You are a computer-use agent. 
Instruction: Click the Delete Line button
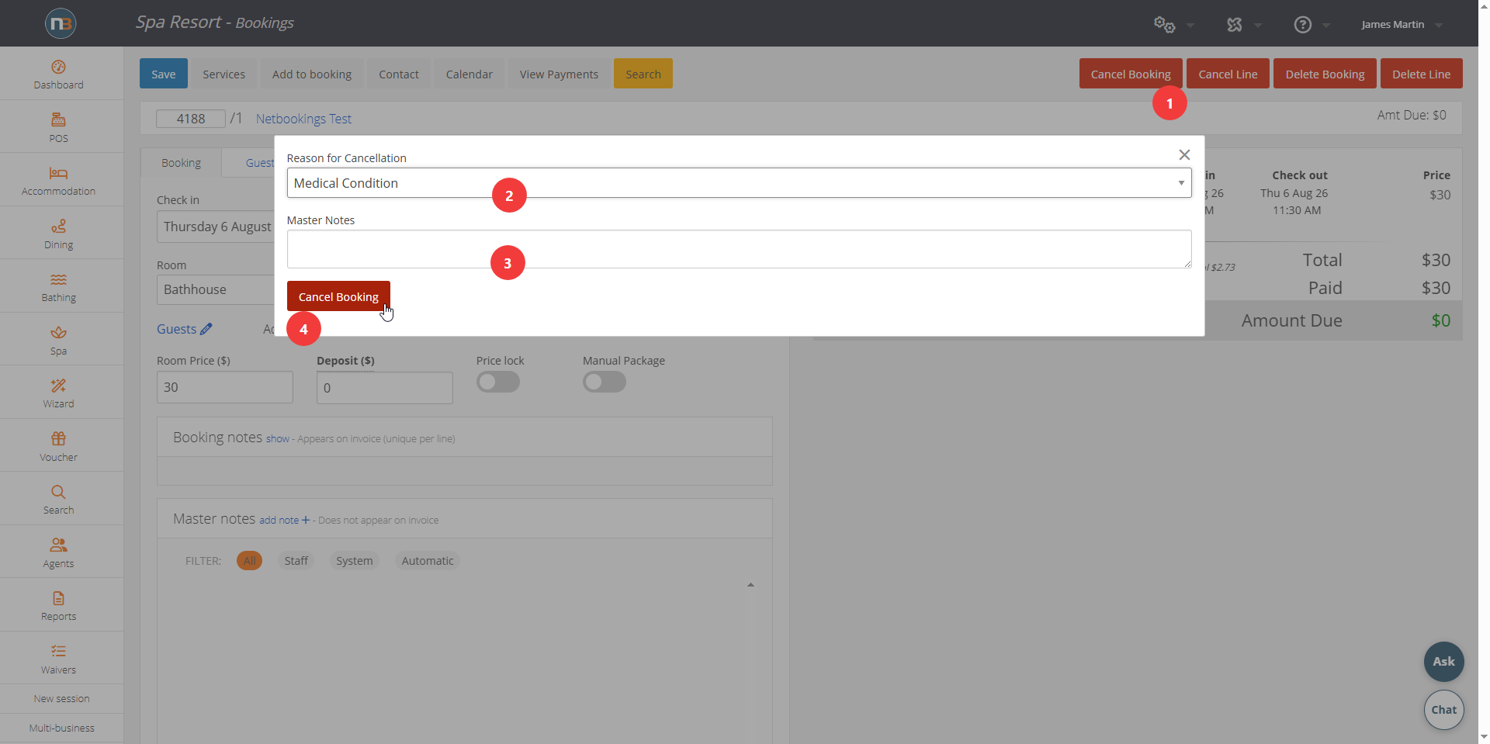point(1421,74)
